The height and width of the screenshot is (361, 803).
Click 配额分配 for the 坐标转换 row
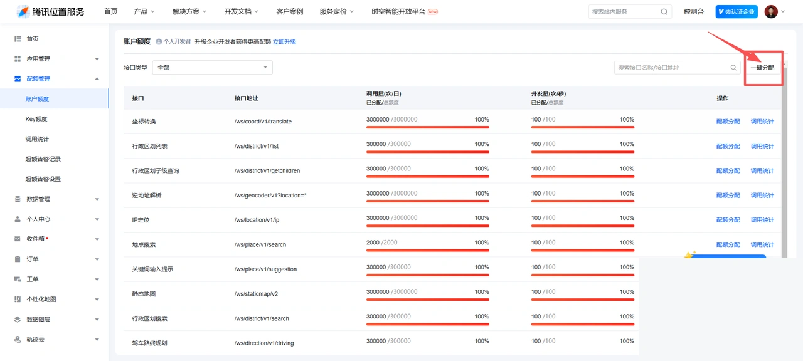(x=728, y=122)
